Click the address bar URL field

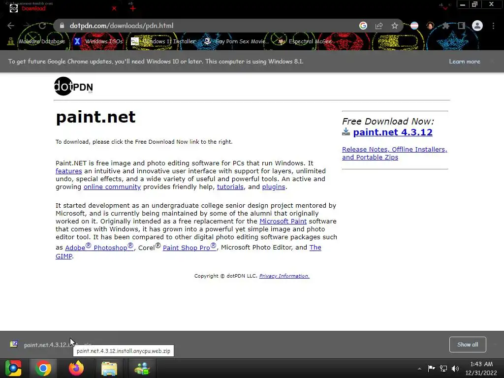206,26
